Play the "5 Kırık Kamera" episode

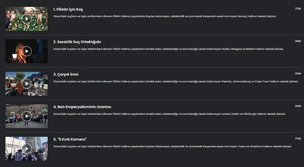coord(27,149)
